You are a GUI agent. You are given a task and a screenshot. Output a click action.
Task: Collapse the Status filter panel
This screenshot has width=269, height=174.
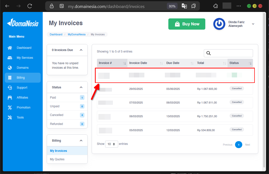[x=81, y=87]
